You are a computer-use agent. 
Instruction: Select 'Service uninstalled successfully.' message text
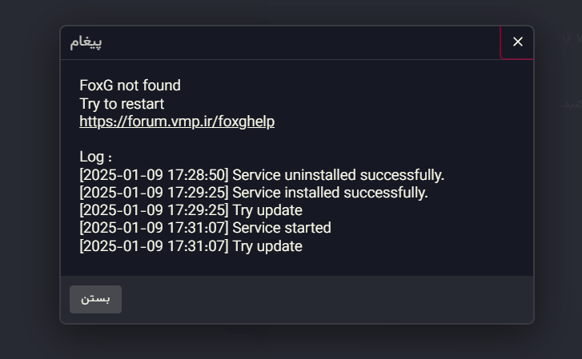coord(338,175)
